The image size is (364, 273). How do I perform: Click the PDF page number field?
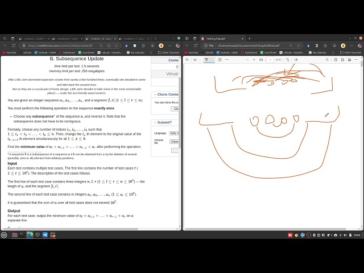click(x=270, y=60)
